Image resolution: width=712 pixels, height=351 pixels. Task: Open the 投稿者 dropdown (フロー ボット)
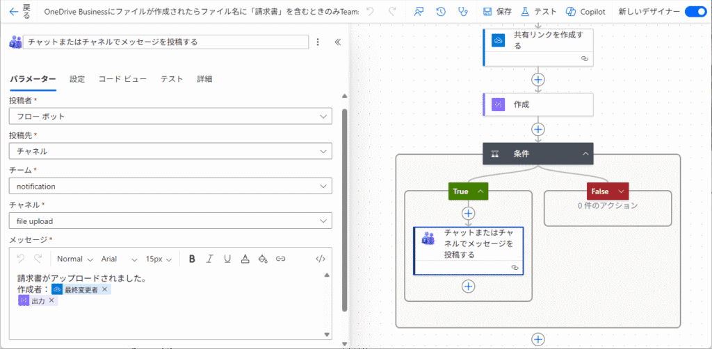170,116
